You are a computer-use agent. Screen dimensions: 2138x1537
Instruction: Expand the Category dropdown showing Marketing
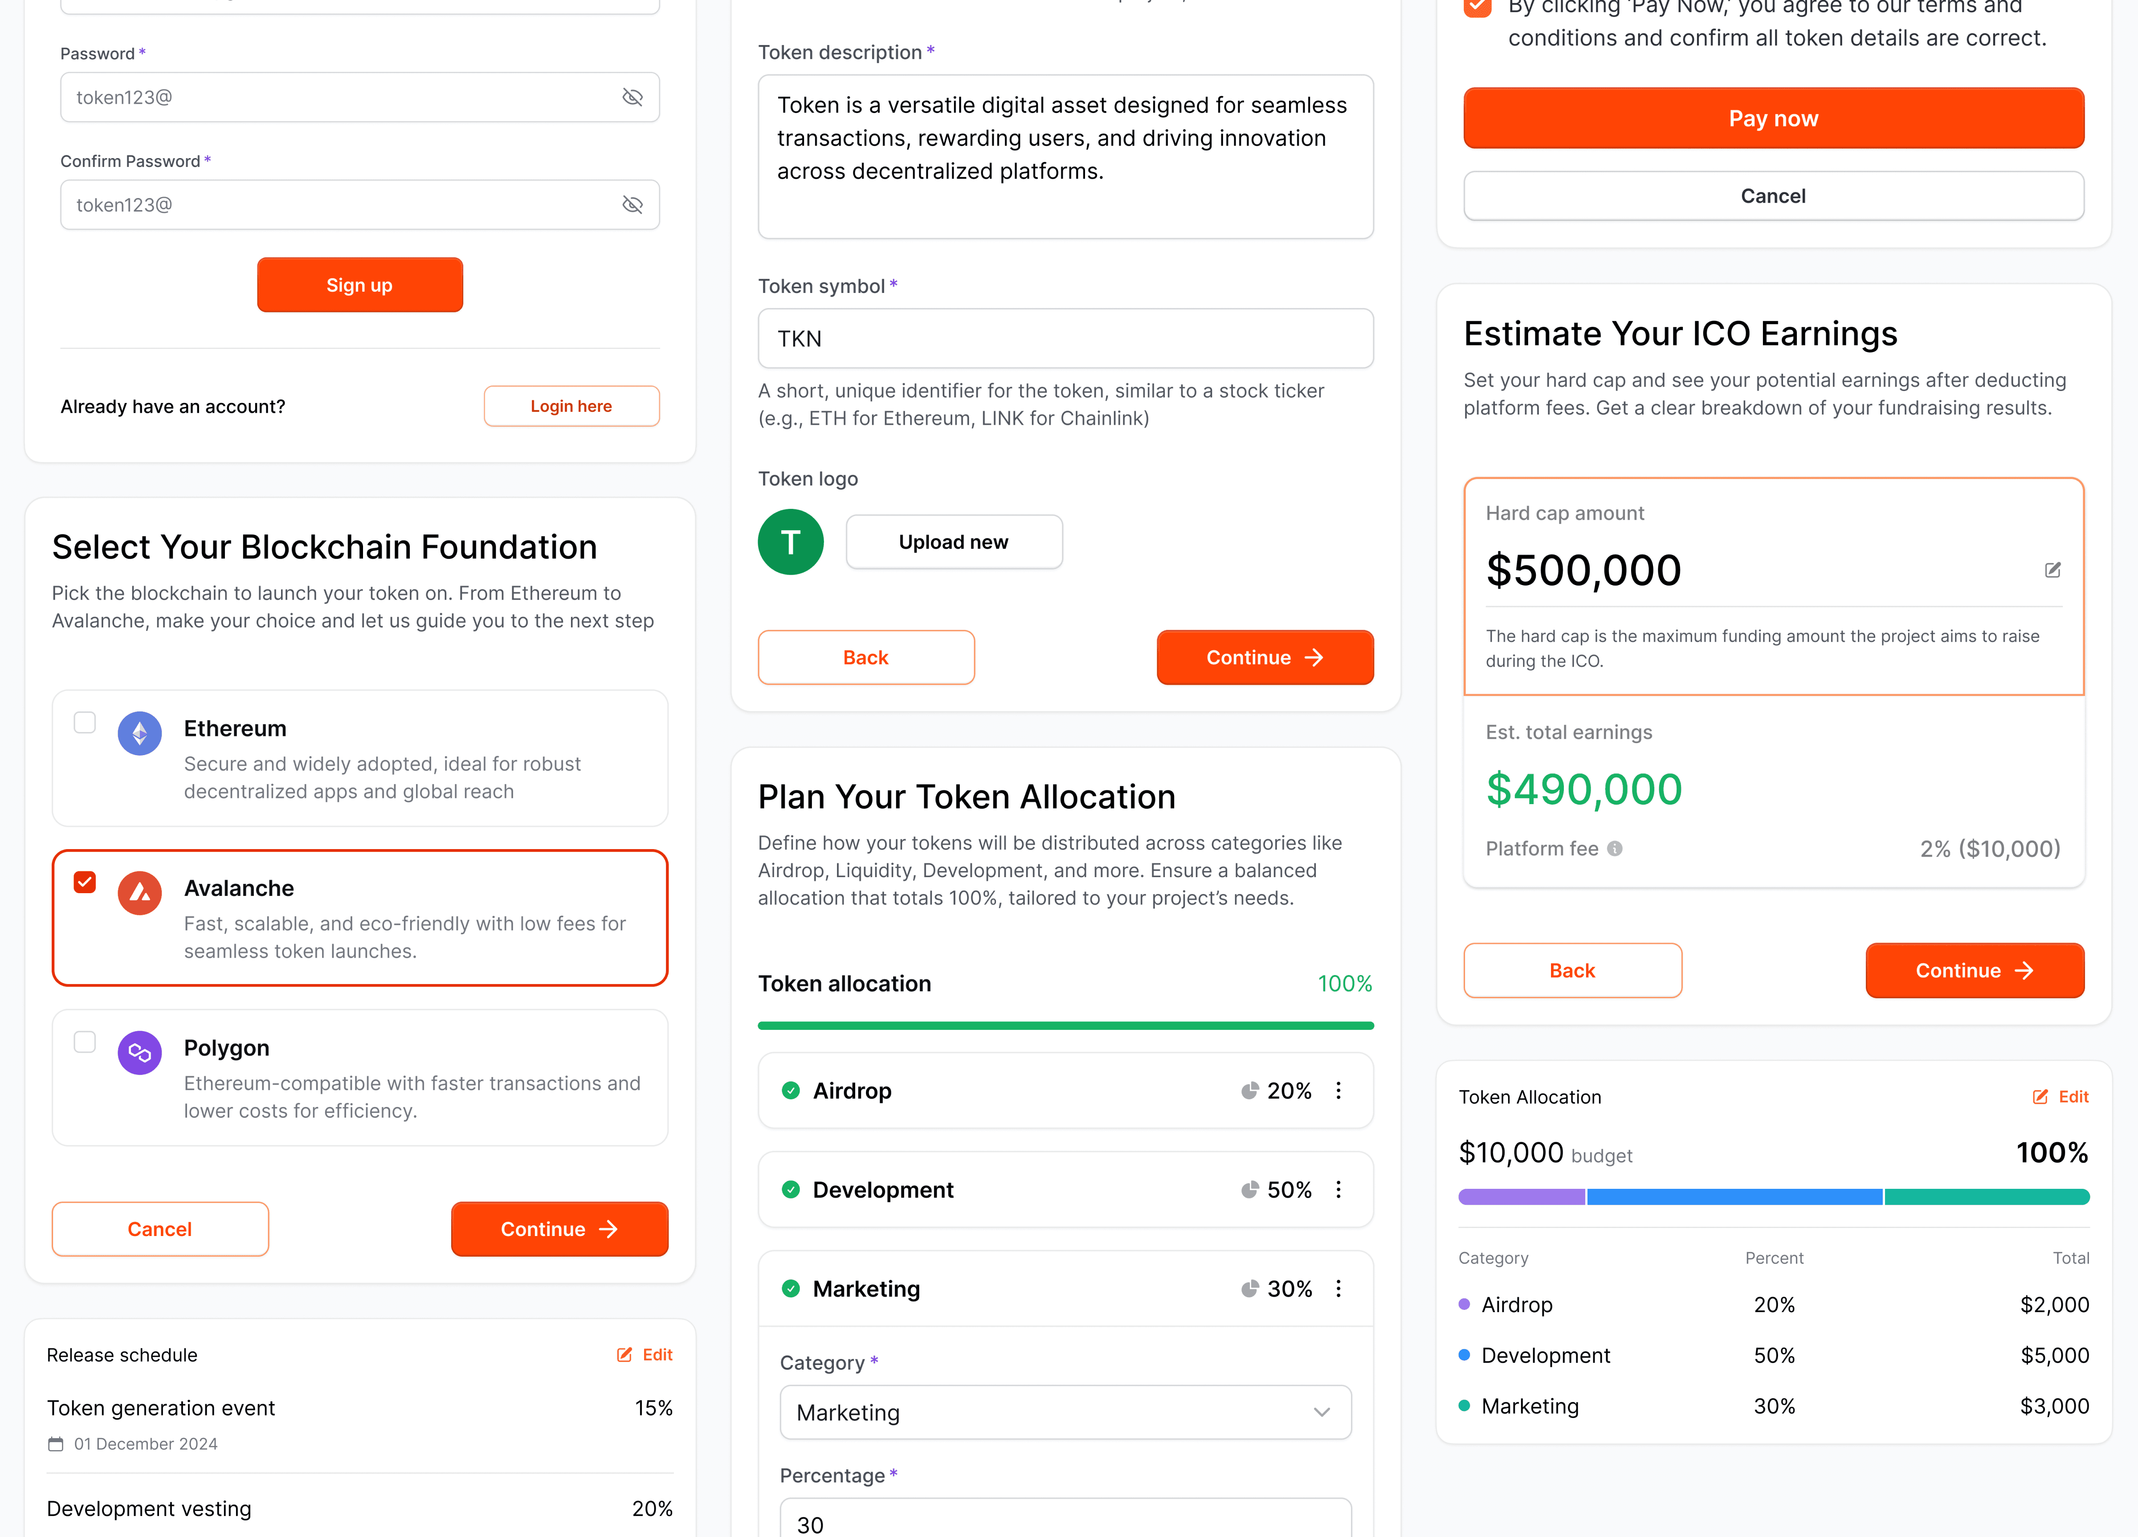(1065, 1412)
